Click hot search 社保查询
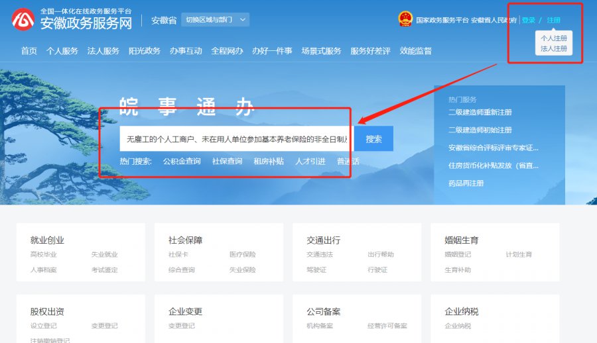Image resolution: width=597 pixels, height=343 pixels. (x=228, y=161)
